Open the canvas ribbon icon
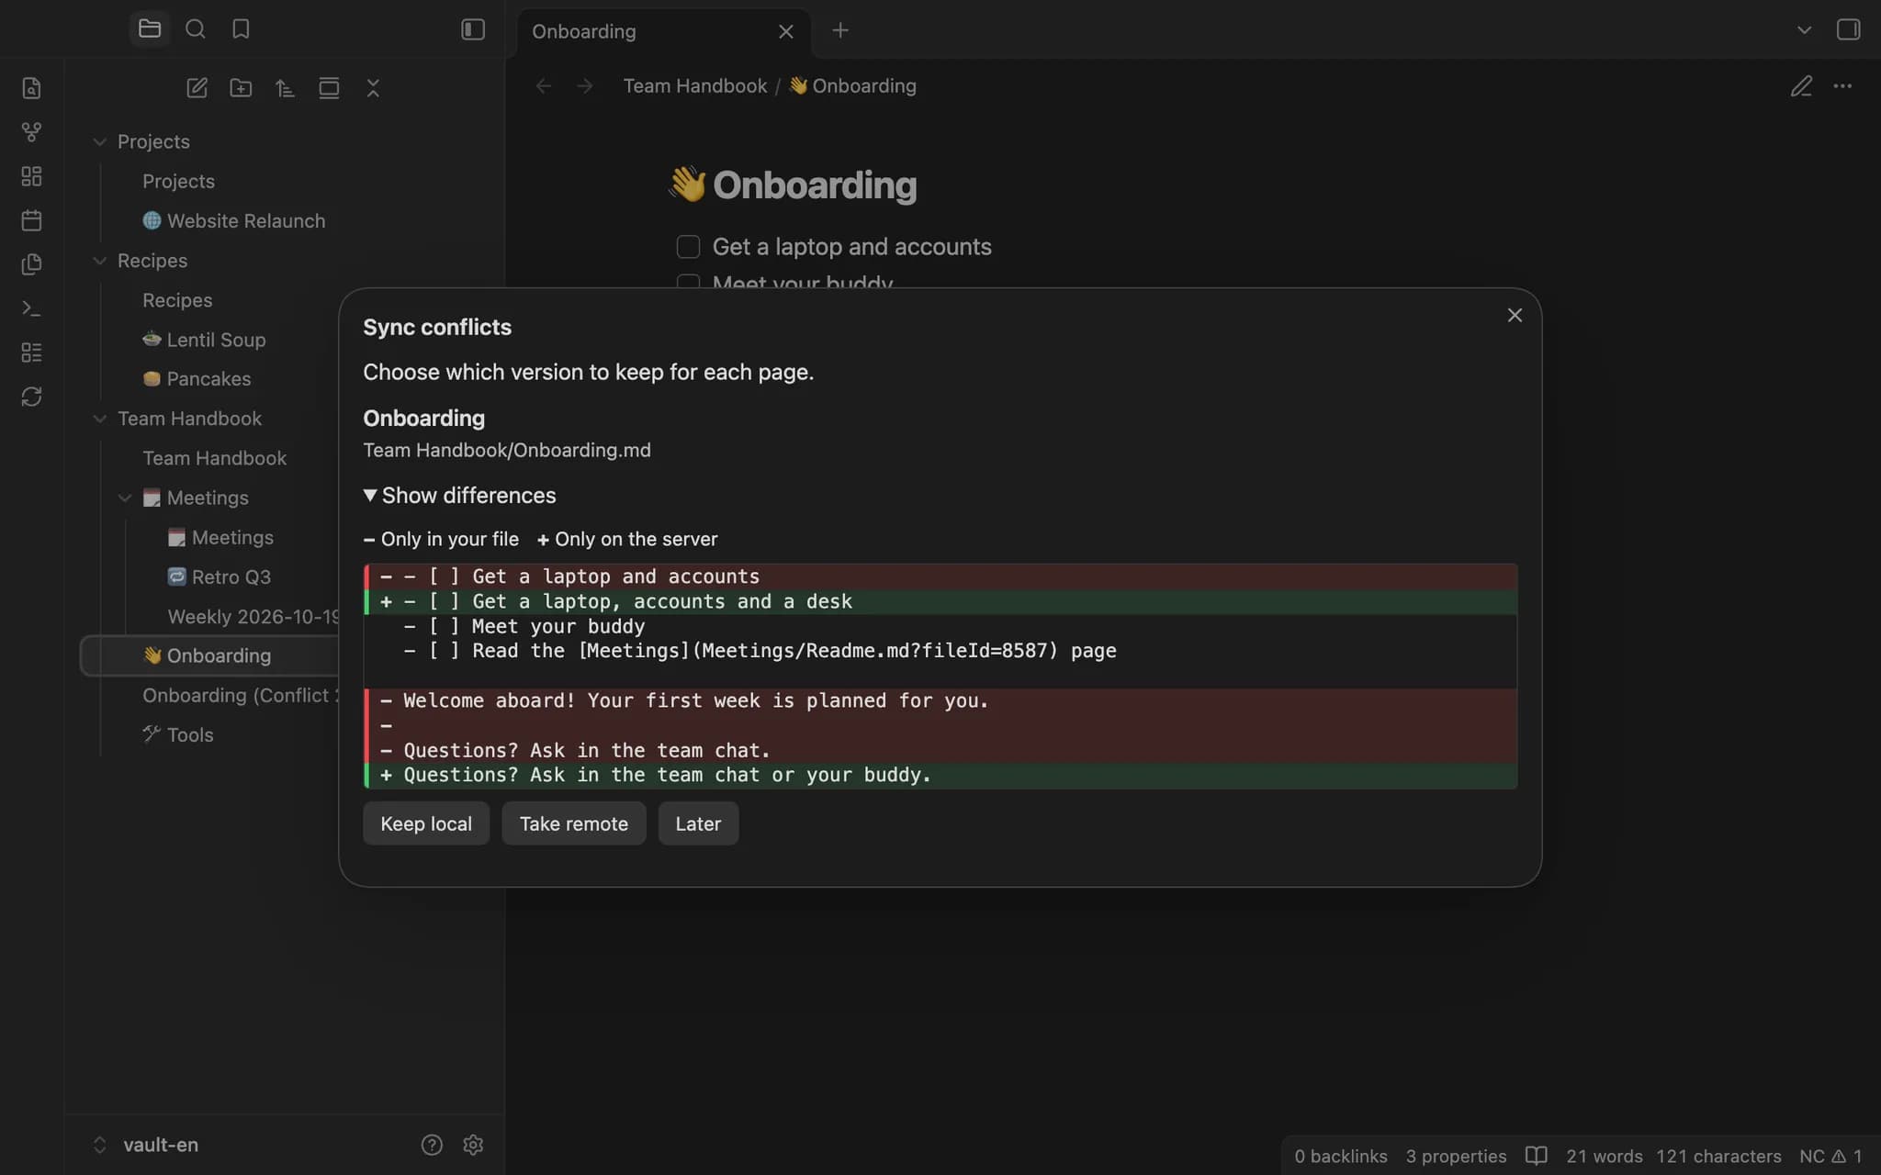Viewport: 1881px width, 1175px height. click(31, 176)
